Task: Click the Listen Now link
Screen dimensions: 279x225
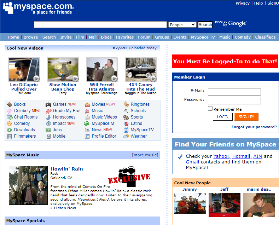Action: coord(65,208)
